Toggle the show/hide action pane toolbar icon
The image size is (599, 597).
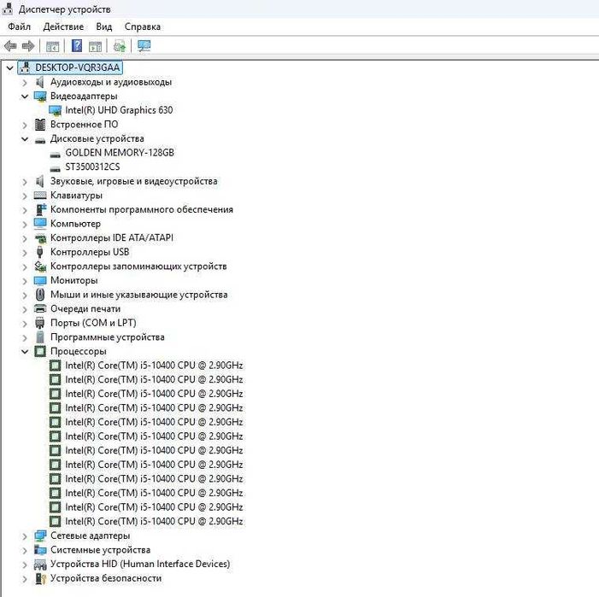[95, 47]
